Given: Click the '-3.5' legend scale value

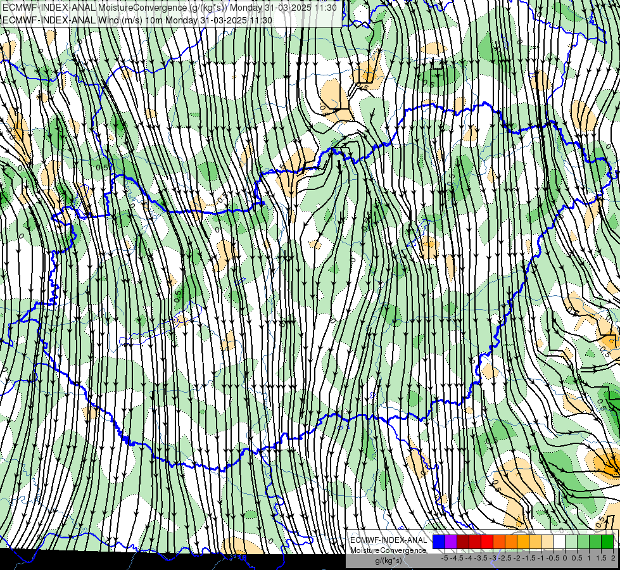Looking at the screenshot, I should click(481, 558).
